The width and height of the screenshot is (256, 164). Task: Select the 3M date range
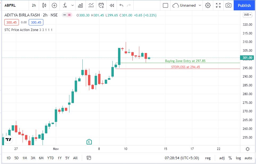click(33, 158)
